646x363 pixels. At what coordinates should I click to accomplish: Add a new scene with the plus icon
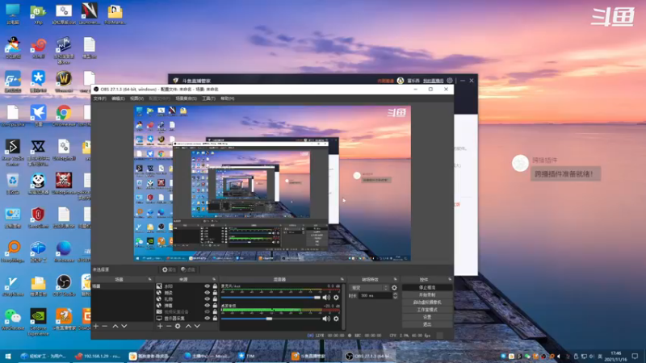(96, 326)
